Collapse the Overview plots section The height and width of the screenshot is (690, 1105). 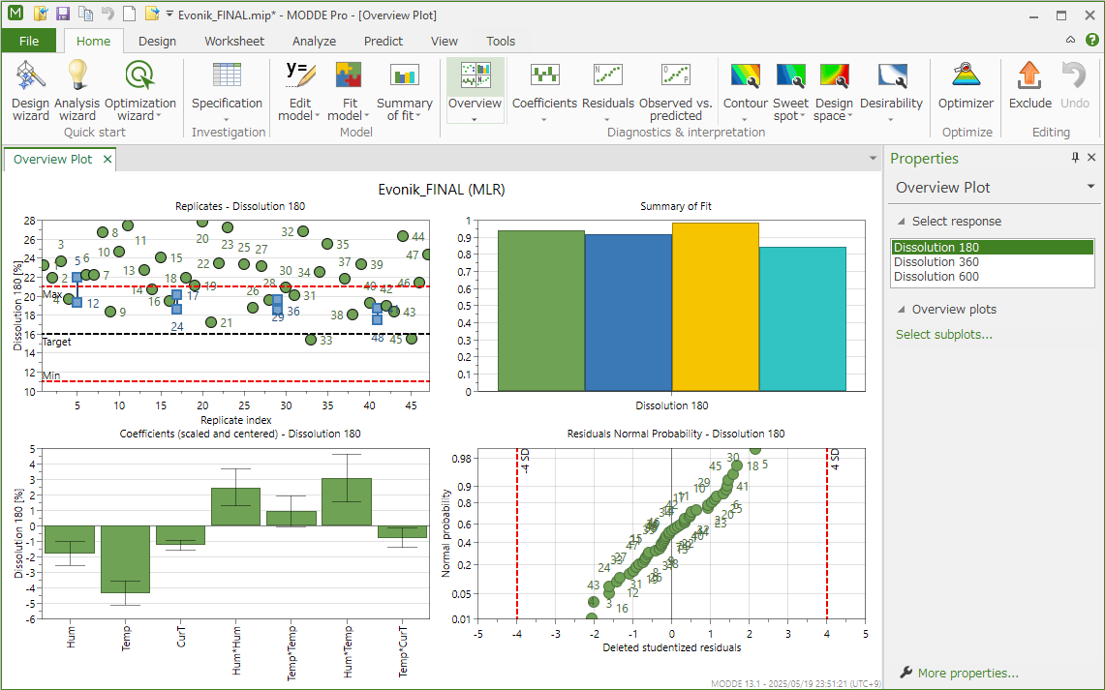click(x=902, y=309)
